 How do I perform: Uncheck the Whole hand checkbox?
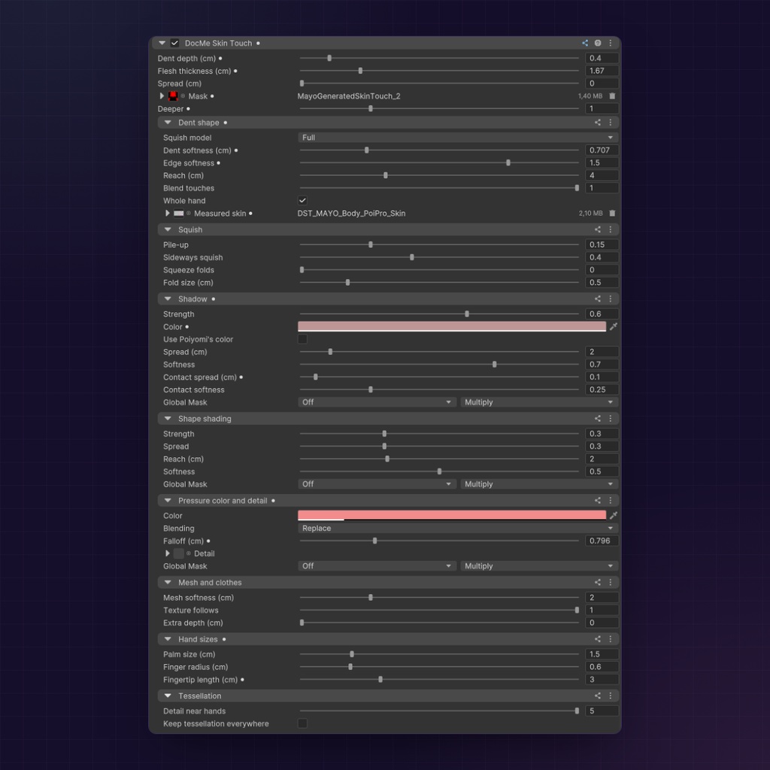click(x=302, y=200)
